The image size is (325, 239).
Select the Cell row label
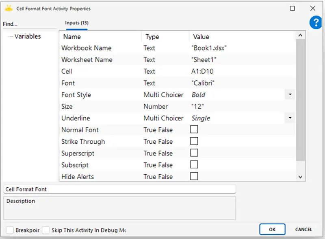(67, 71)
